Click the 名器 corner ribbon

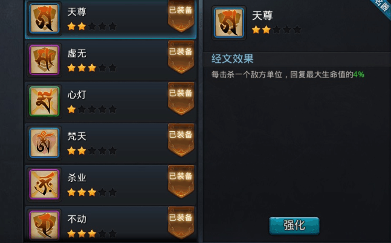click(383, 7)
